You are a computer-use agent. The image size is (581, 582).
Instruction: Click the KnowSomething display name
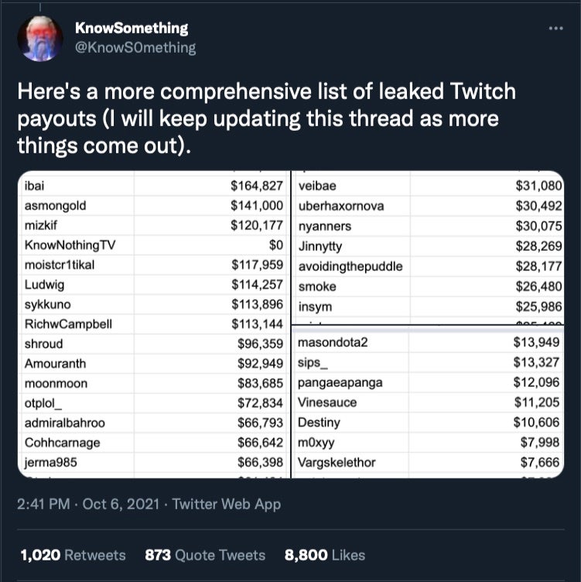click(x=131, y=29)
